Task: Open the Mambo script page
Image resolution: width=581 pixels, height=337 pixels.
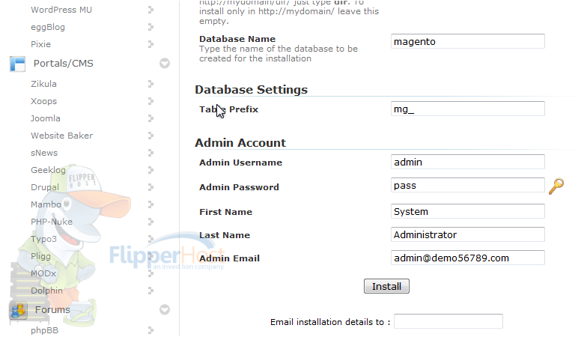Action: click(46, 204)
